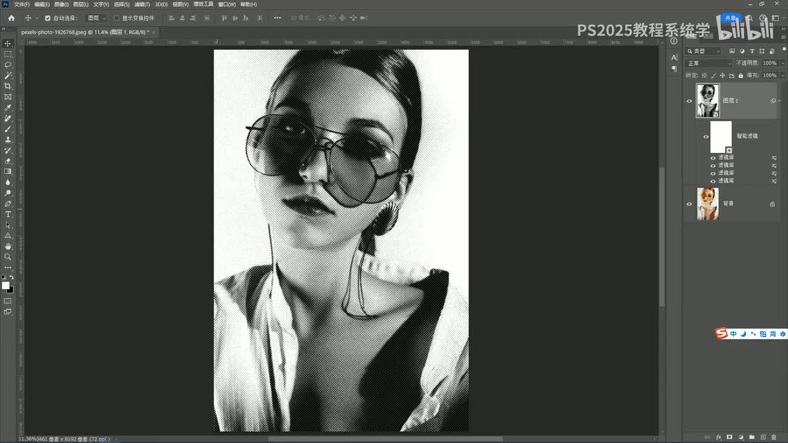Open the 不透明度 opacity dropdown arrow
This screenshot has width=788, height=443.
(782, 63)
